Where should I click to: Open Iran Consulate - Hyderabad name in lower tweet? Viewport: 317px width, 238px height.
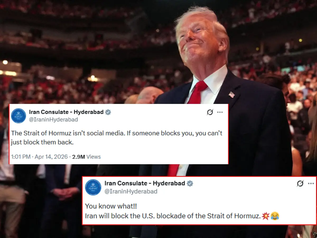[145, 183]
